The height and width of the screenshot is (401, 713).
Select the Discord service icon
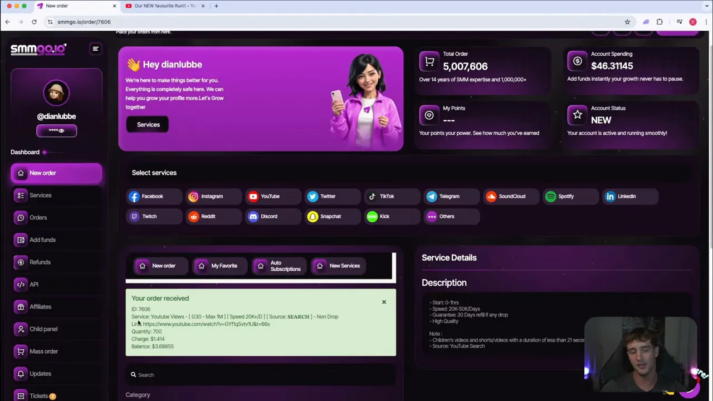253,216
